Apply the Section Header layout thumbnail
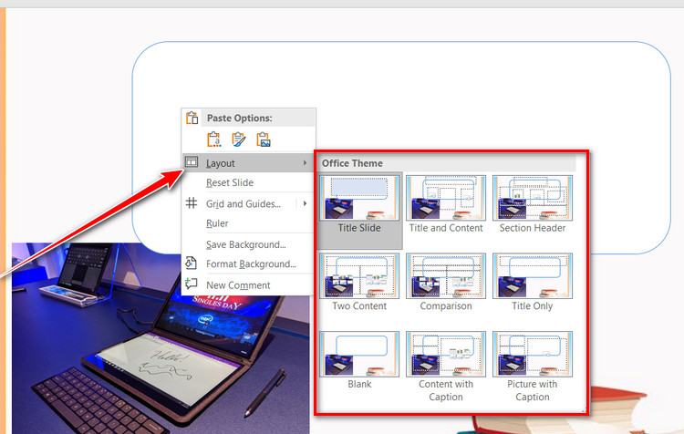 pyautogui.click(x=533, y=198)
